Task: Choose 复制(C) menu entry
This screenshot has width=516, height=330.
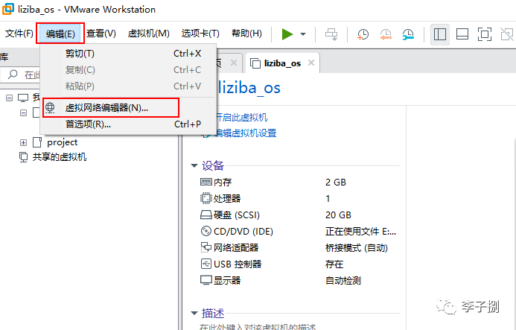Action: pos(128,70)
